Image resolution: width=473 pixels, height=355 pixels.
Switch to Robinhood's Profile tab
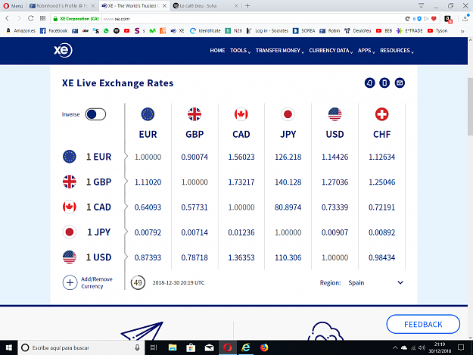pos(62,6)
